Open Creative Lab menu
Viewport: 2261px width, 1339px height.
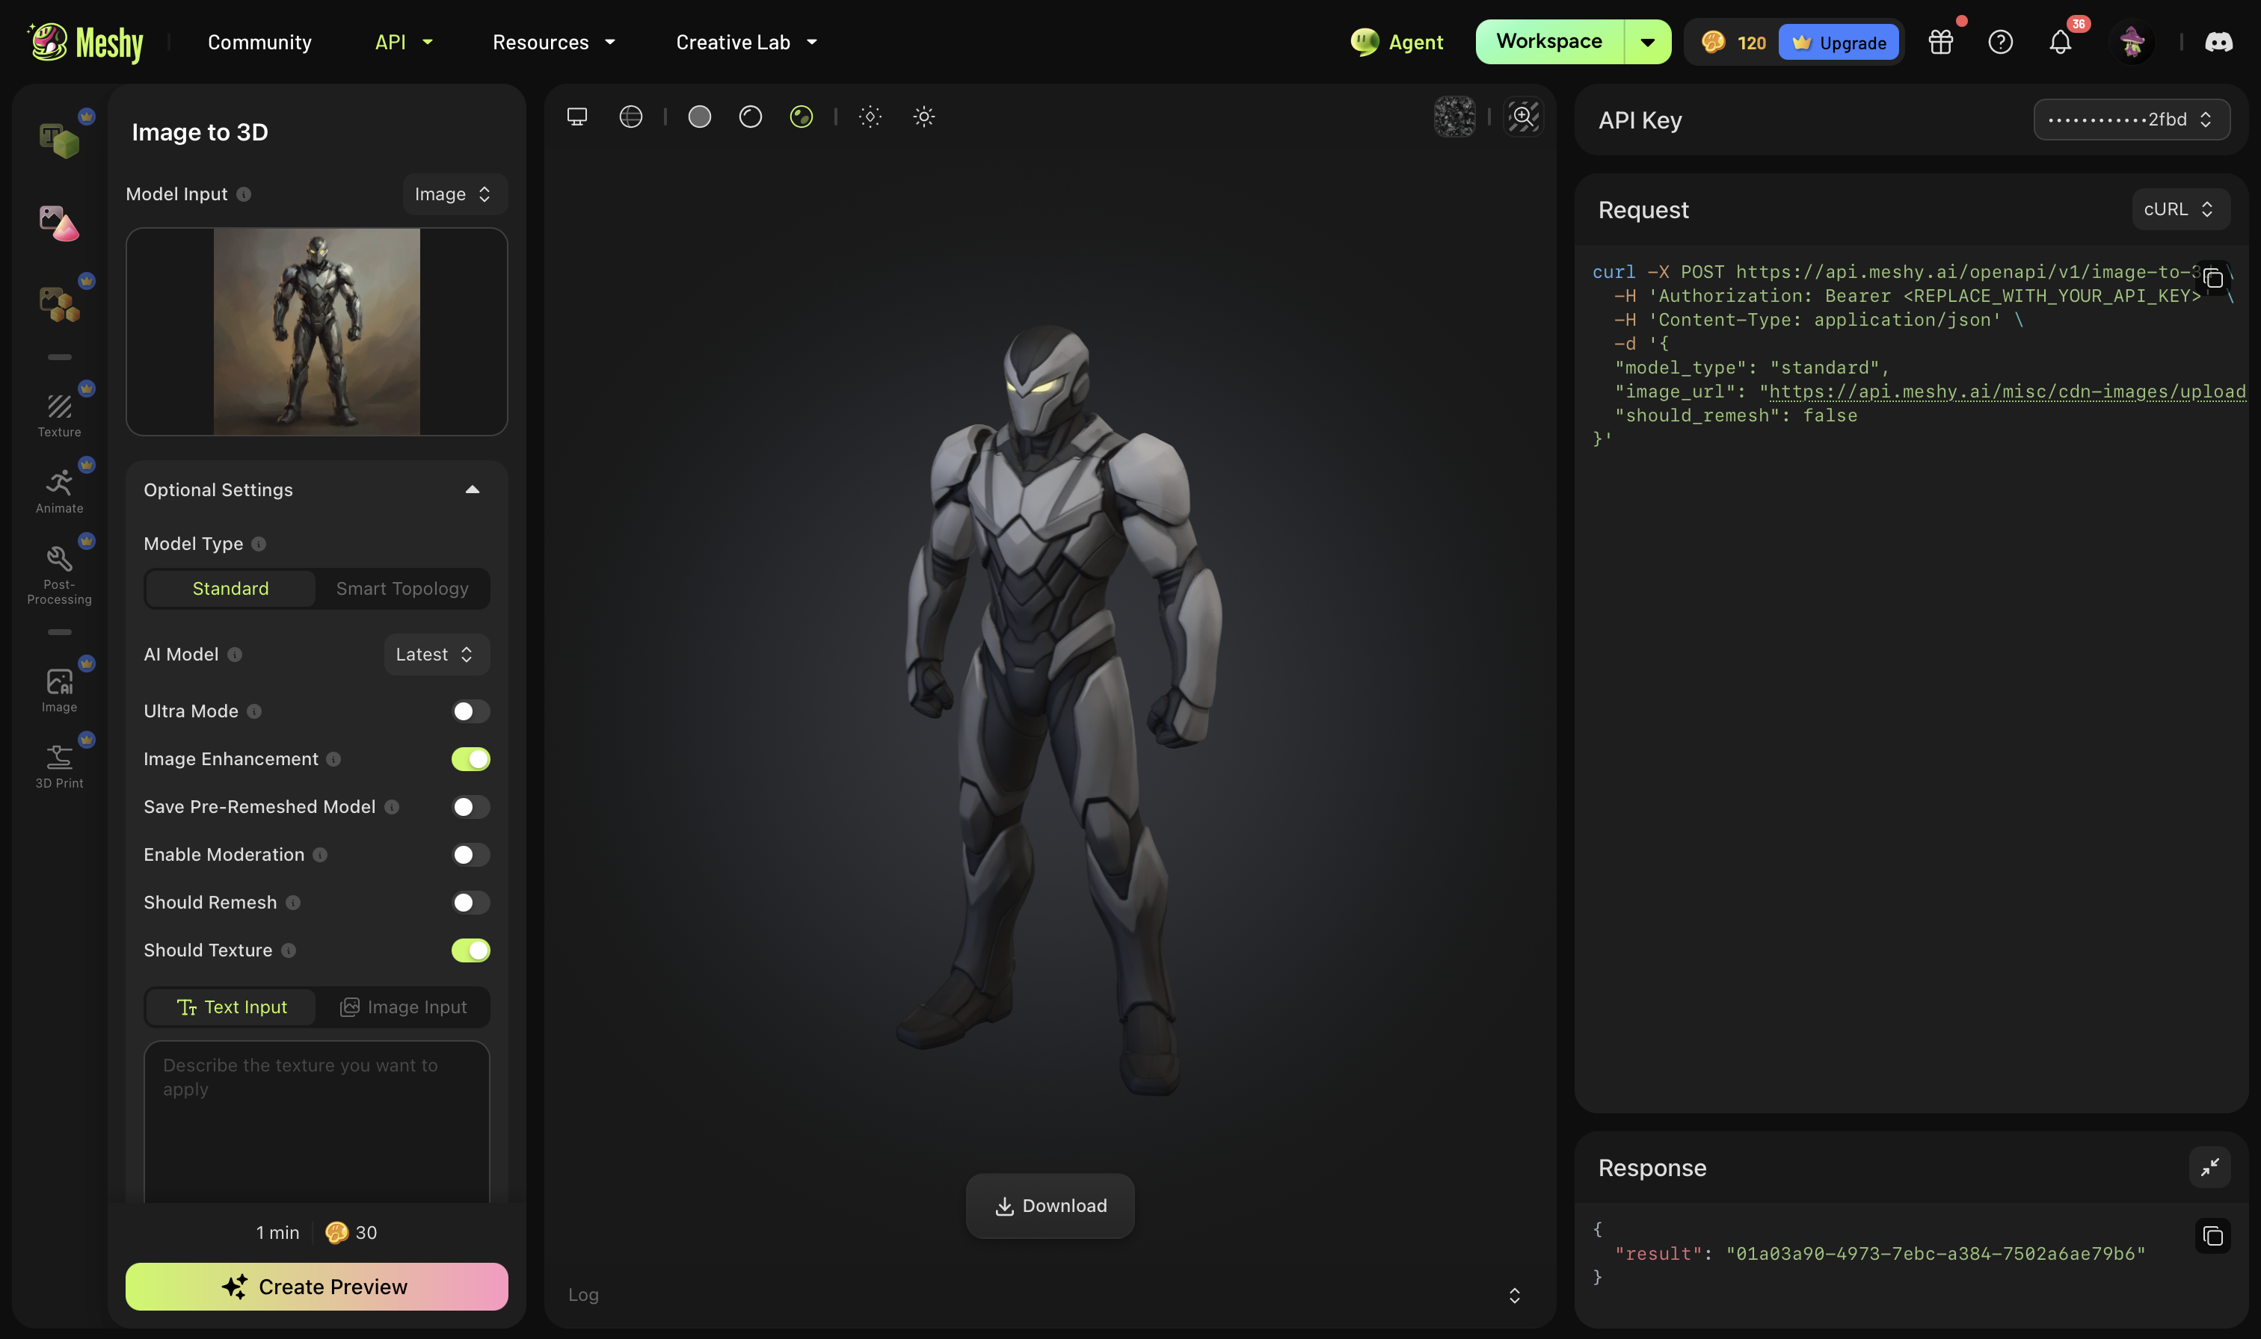[x=746, y=43]
